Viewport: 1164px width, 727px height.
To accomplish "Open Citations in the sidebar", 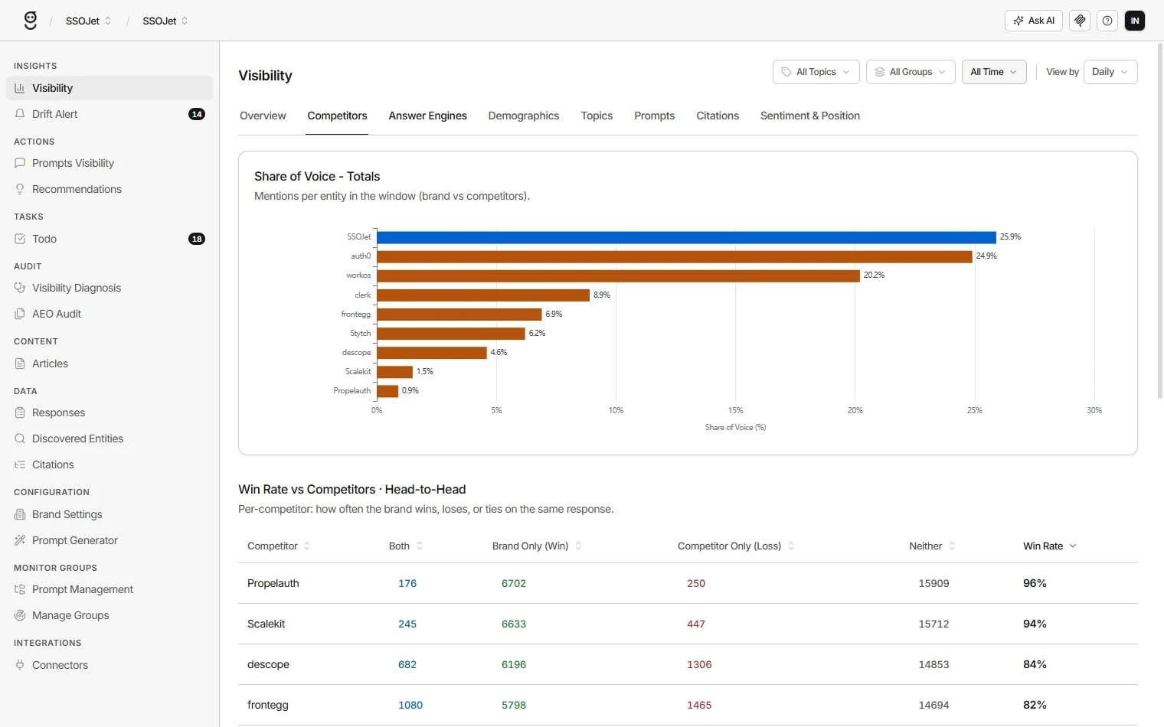I will tap(110, 465).
